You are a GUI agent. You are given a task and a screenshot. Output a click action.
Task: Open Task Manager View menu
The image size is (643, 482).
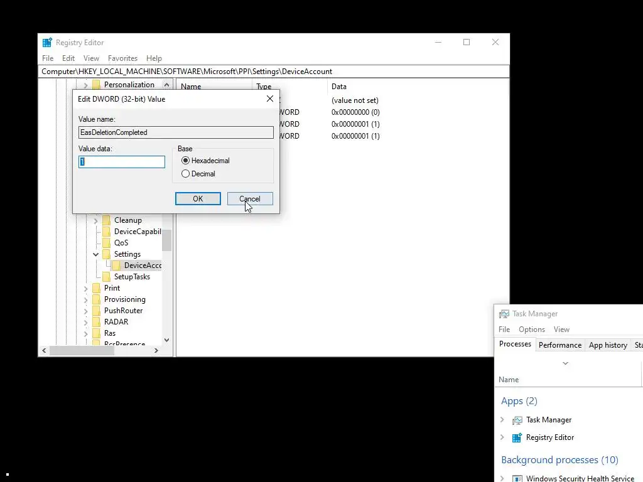(x=561, y=329)
